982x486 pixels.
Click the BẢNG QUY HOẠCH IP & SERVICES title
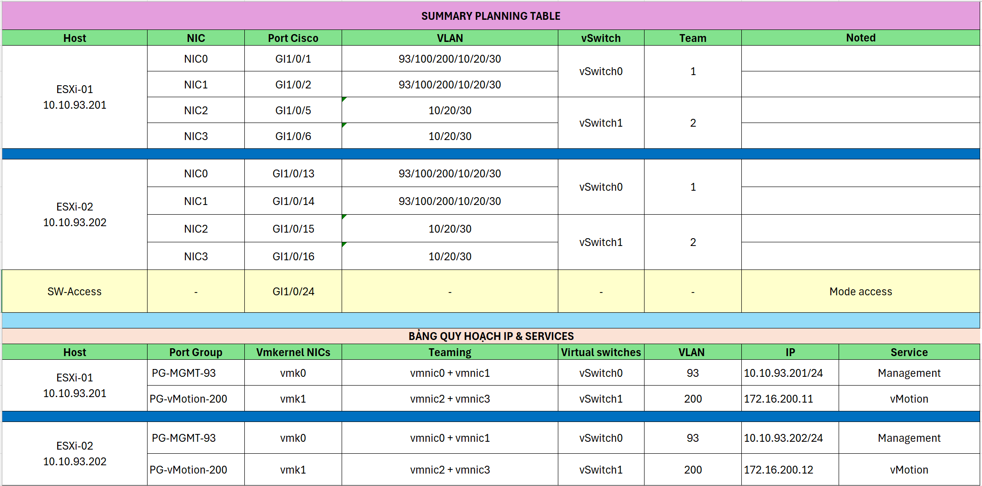tap(491, 336)
